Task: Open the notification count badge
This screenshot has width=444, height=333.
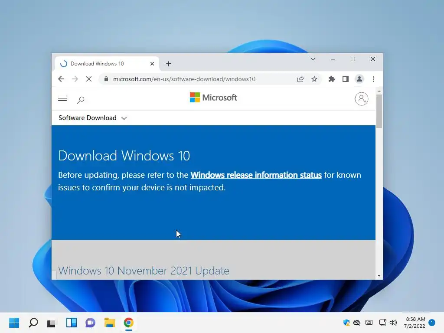Action: pyautogui.click(x=432, y=323)
